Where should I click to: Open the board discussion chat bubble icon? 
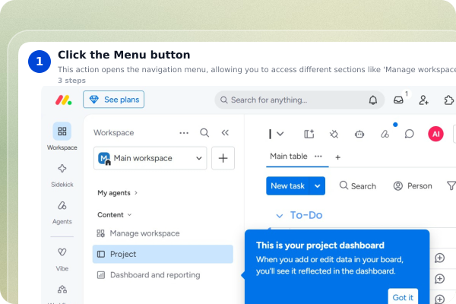(x=409, y=134)
